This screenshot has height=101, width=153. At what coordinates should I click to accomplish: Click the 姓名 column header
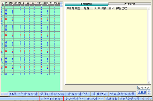point(86,8)
